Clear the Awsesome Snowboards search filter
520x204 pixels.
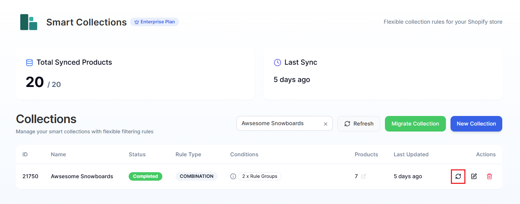point(325,123)
